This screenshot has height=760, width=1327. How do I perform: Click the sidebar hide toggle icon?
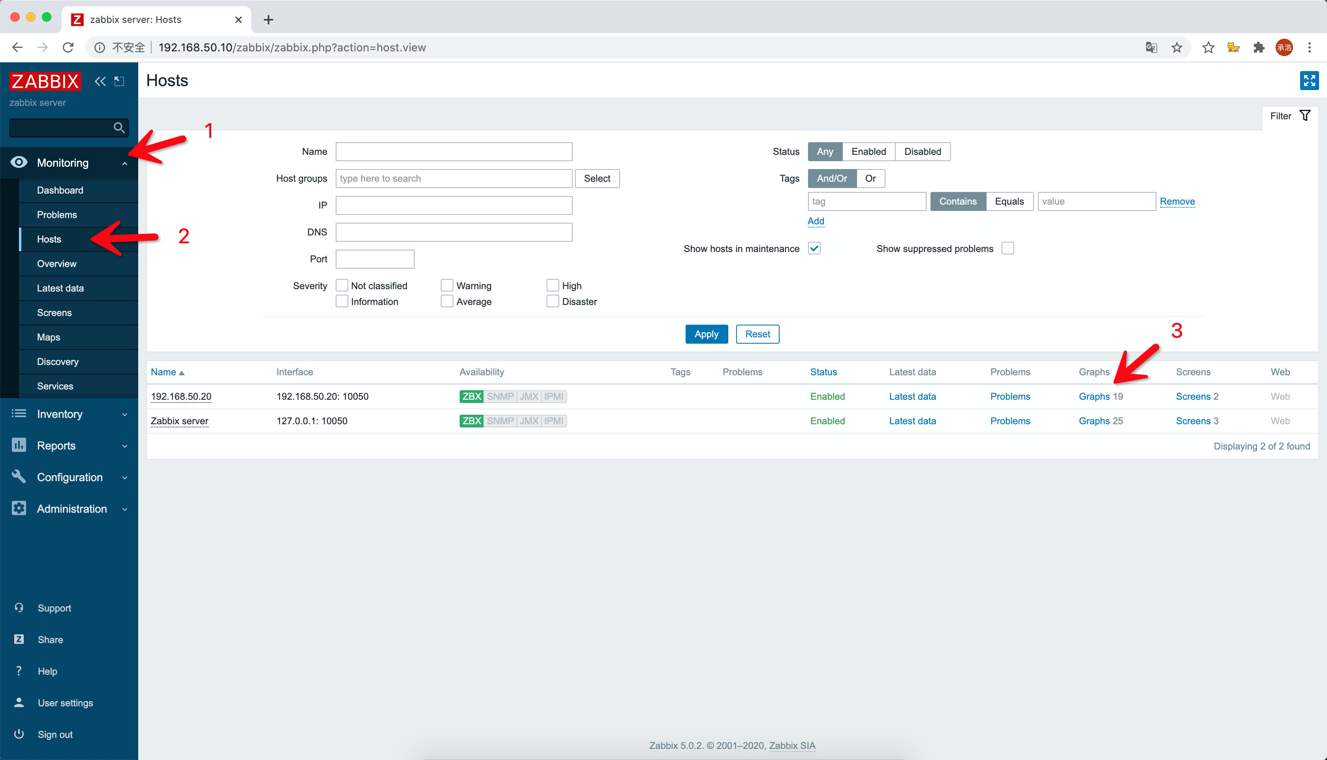coord(120,81)
